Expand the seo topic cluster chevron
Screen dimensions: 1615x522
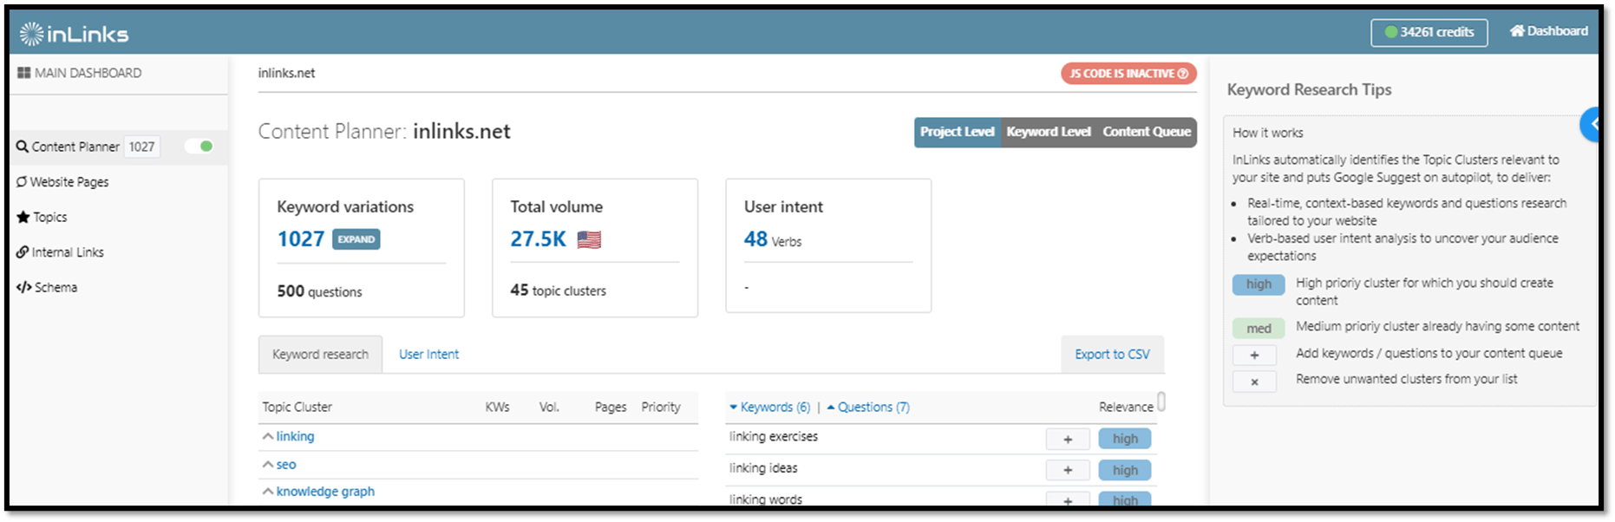tap(268, 465)
